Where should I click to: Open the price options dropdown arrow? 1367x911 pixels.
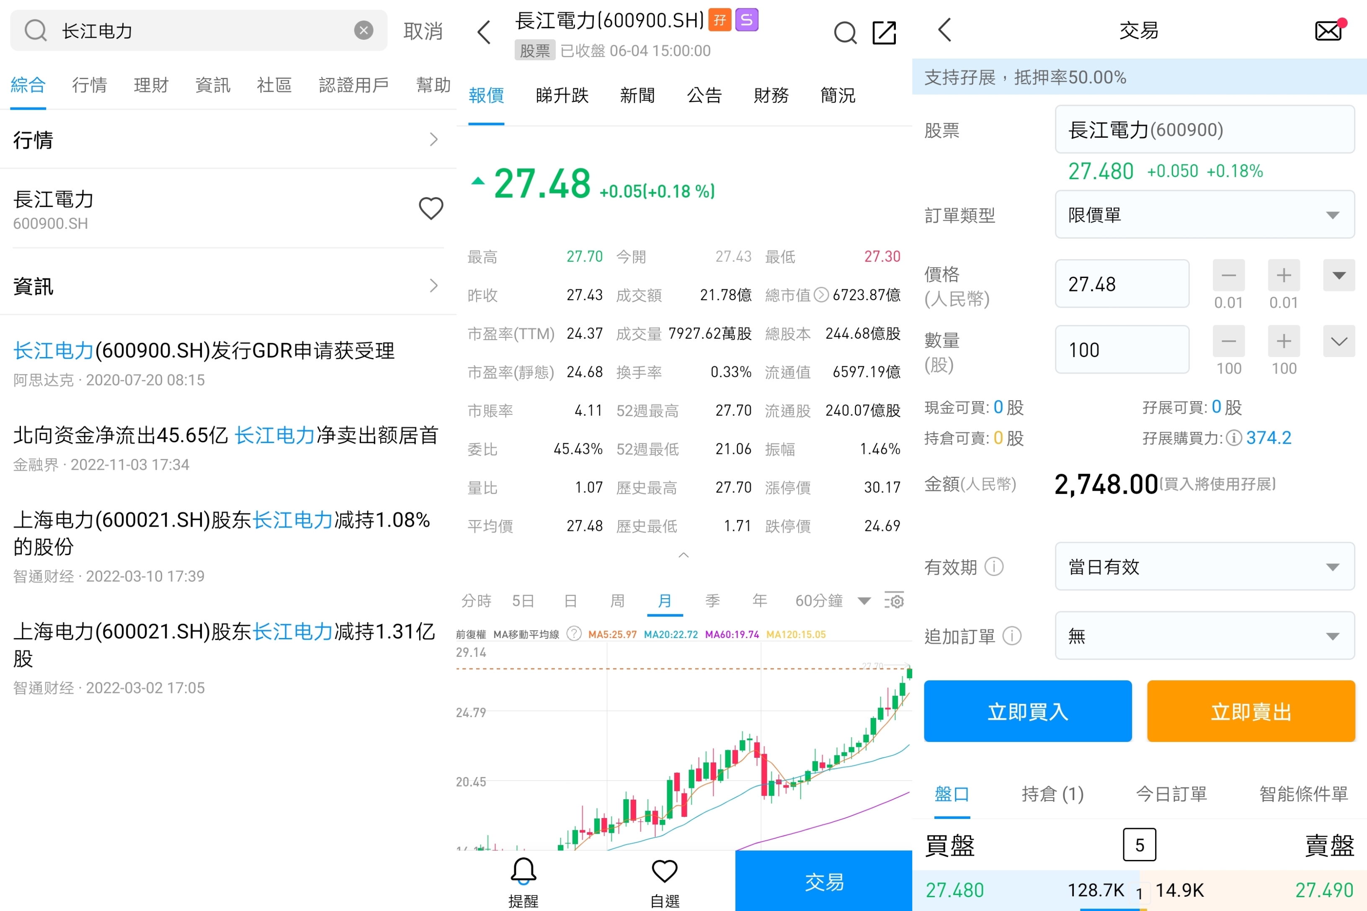(x=1339, y=275)
